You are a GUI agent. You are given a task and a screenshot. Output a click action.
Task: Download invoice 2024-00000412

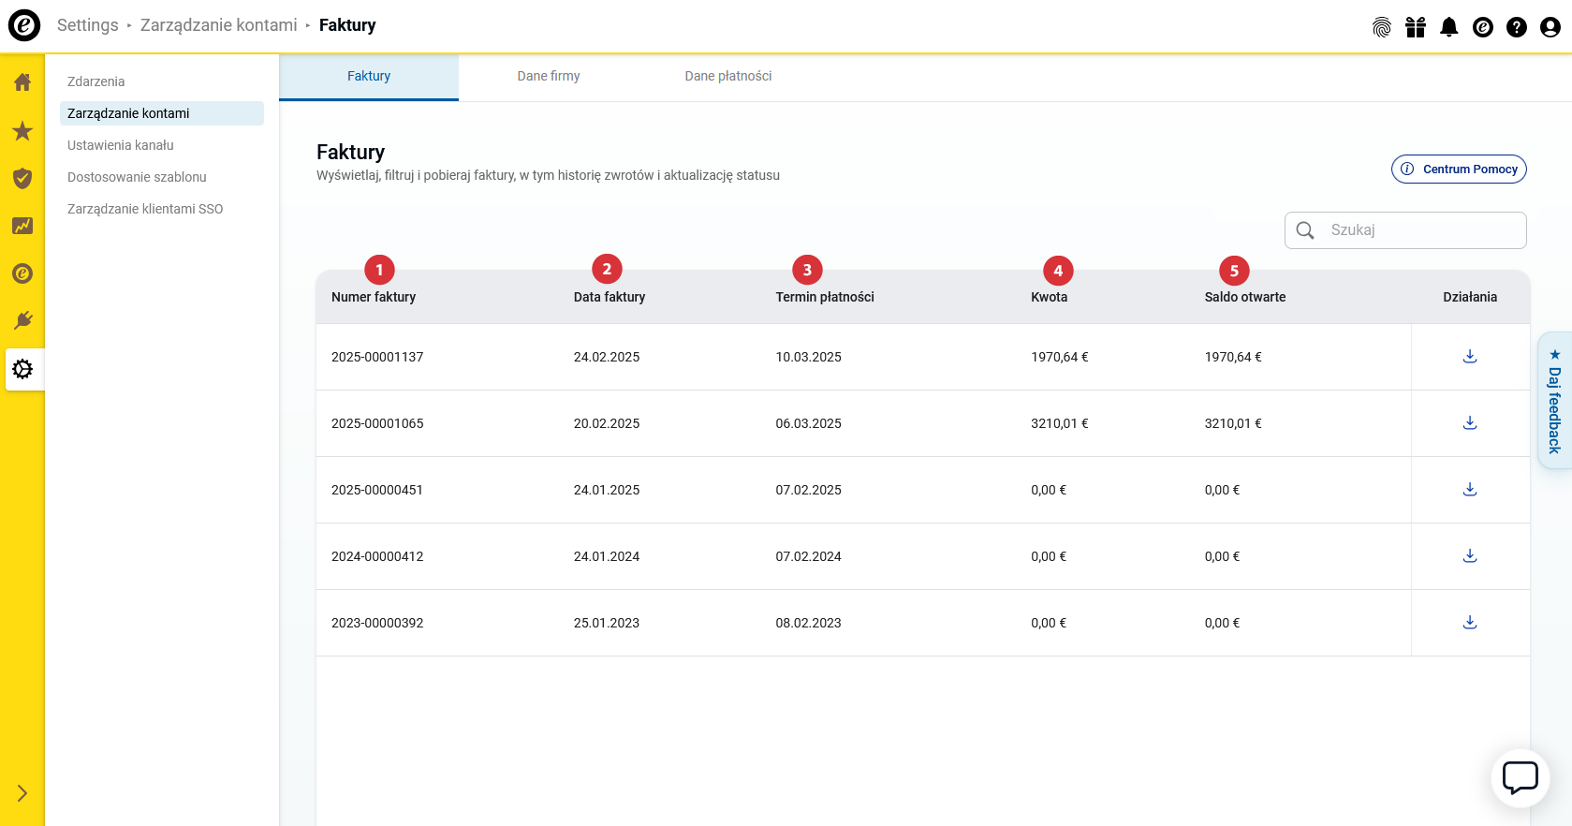[x=1469, y=555]
